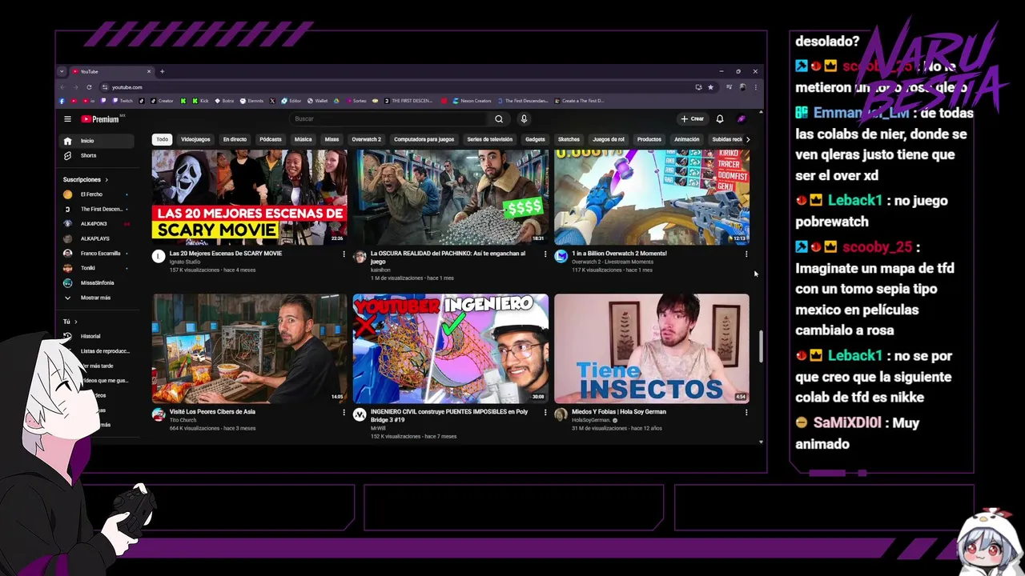
Task: Open the browser tab search dropdown
Action: pos(62,71)
